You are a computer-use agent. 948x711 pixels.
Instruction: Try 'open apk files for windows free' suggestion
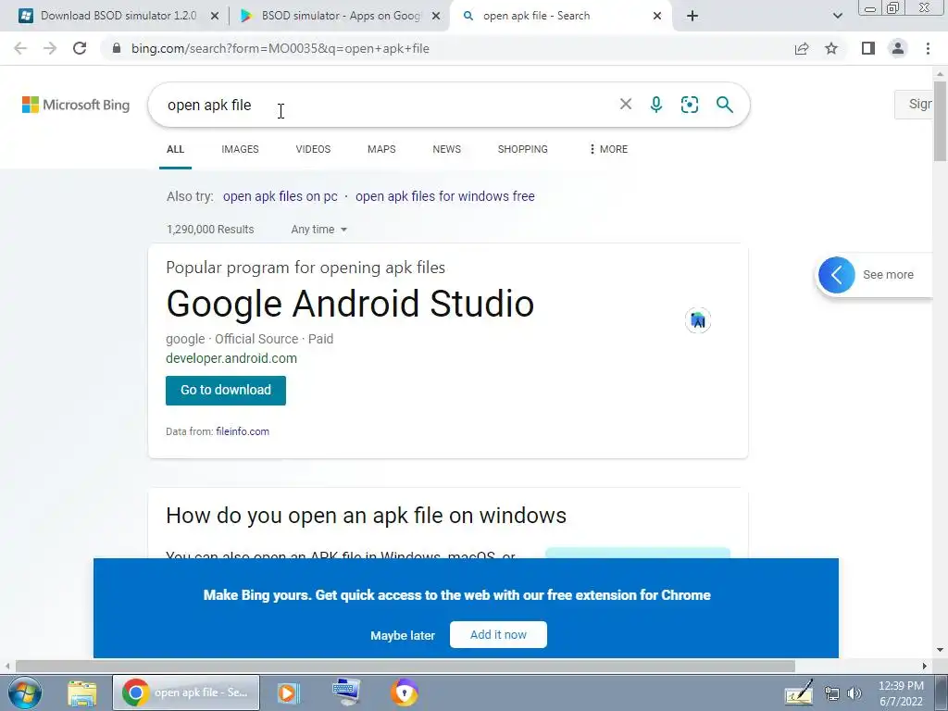tap(445, 196)
